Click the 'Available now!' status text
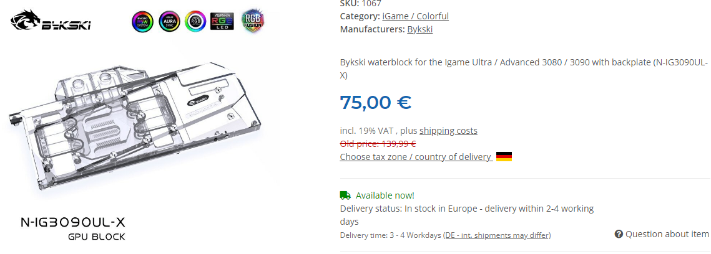The image size is (711, 254). [x=385, y=195]
